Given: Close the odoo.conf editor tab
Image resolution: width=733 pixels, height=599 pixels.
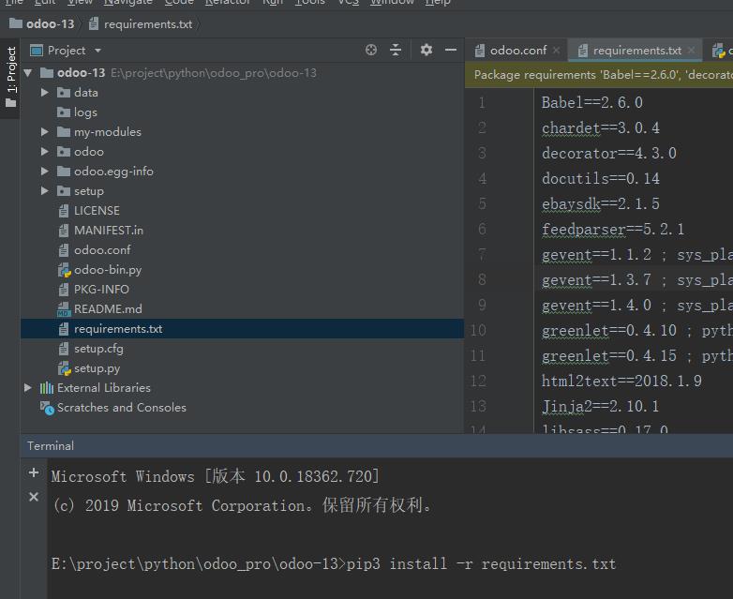Looking at the screenshot, I should [556, 50].
